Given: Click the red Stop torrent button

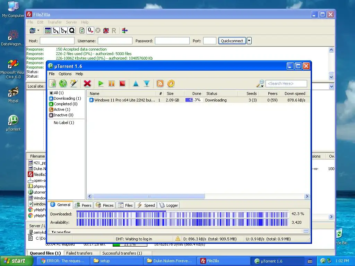Looking at the screenshot, I should pyautogui.click(x=122, y=83).
